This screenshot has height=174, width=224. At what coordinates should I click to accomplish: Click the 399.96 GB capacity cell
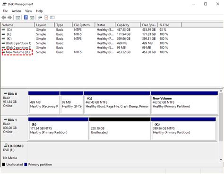(x=124, y=38)
